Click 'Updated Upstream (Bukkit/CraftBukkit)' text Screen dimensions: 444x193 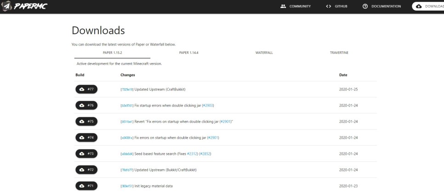165,170
